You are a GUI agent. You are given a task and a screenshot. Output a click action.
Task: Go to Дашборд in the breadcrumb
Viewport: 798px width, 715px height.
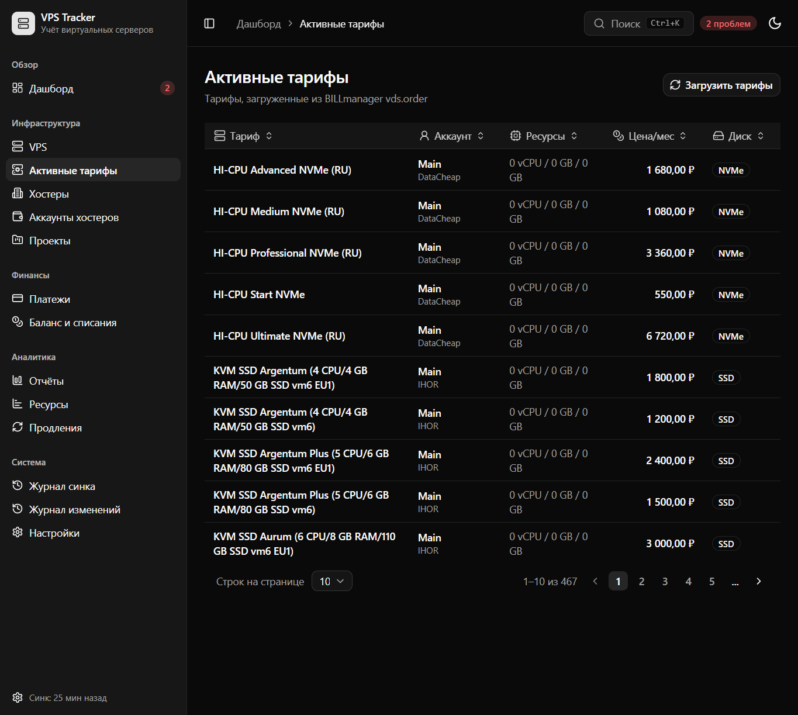[258, 24]
